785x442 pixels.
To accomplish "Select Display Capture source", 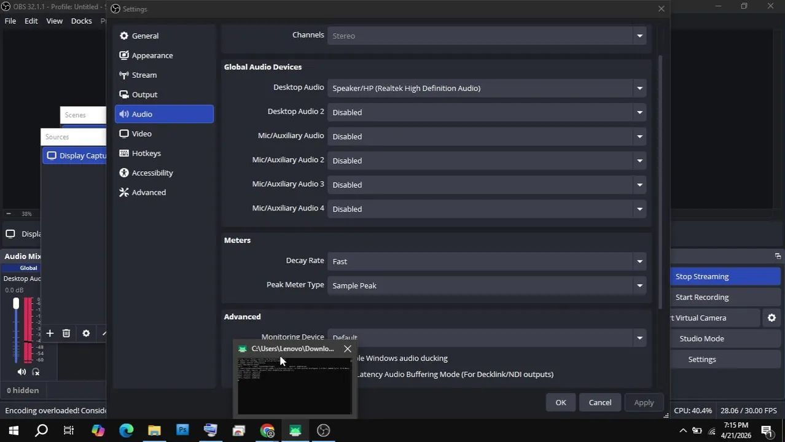I will click(x=74, y=156).
